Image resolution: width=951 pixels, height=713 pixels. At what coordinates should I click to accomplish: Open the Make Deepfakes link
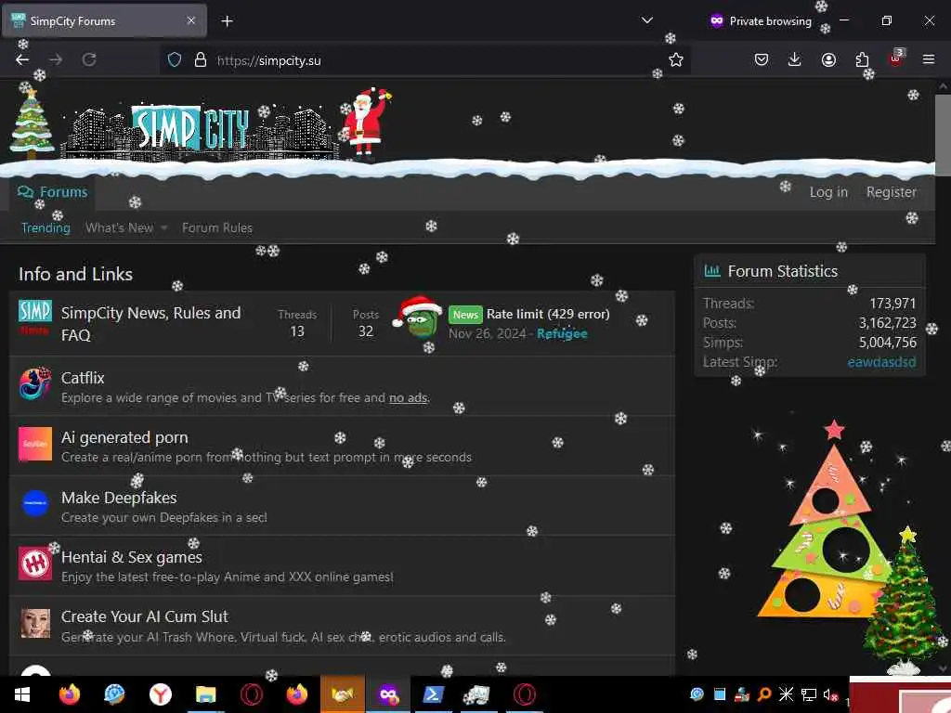[119, 498]
